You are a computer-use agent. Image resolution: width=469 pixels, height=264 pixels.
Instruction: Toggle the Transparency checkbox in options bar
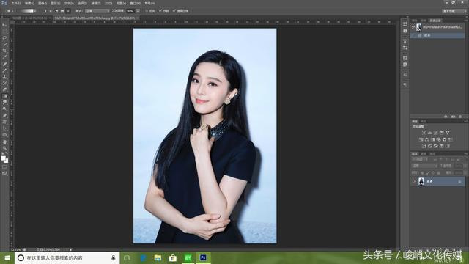[x=180, y=11]
